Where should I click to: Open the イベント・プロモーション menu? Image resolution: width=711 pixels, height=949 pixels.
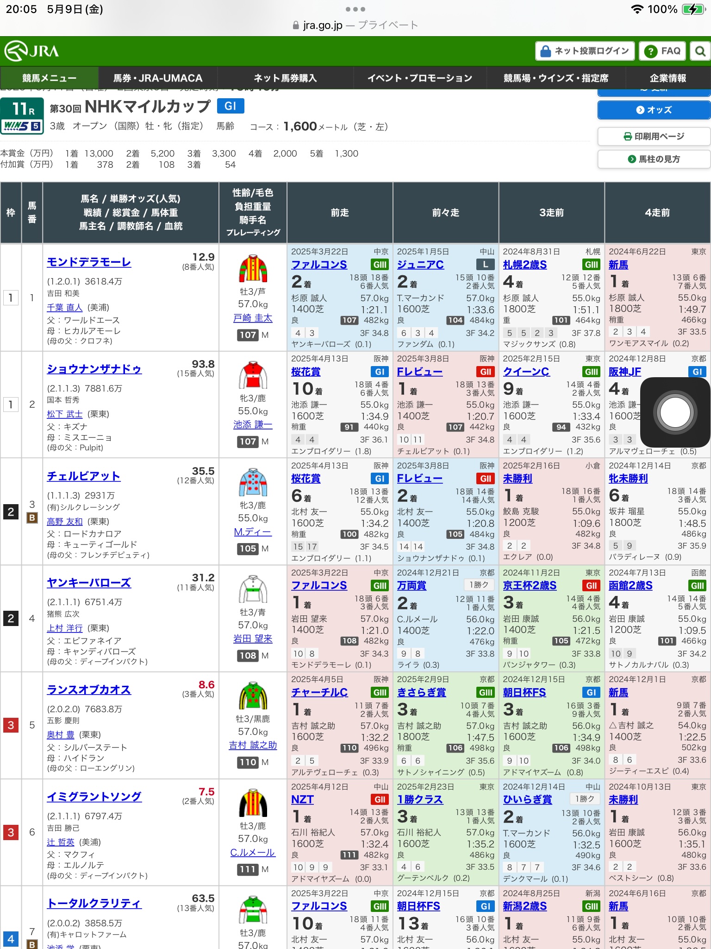coord(420,78)
